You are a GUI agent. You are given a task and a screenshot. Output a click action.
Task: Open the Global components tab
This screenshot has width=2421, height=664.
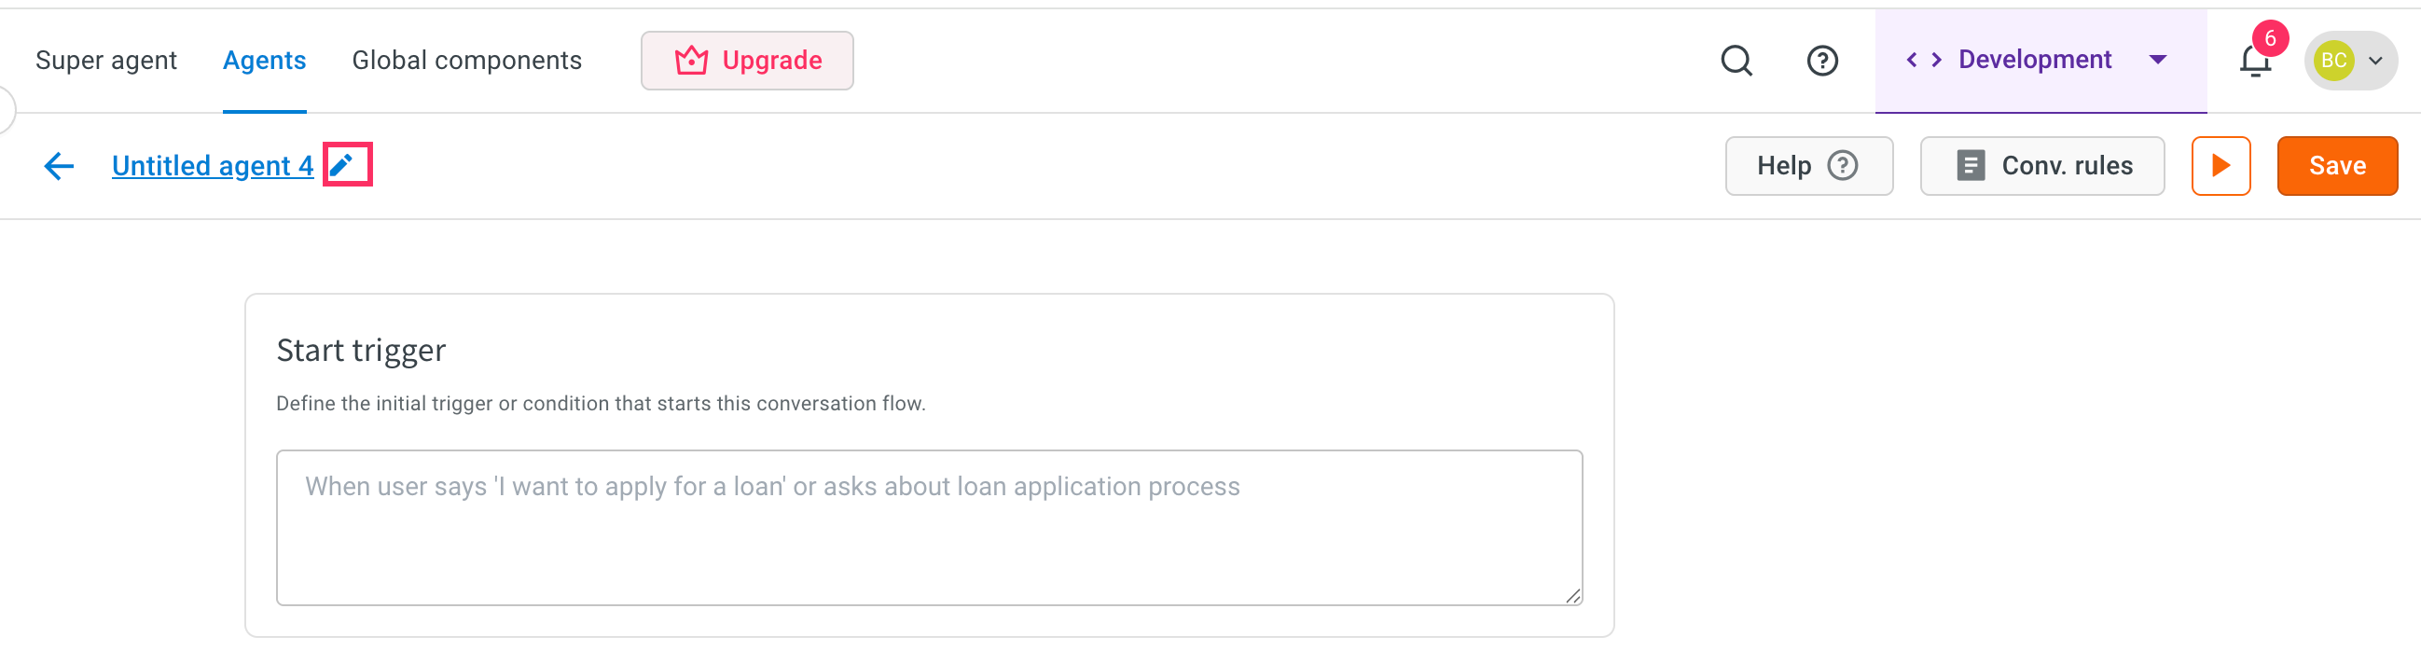point(466,60)
